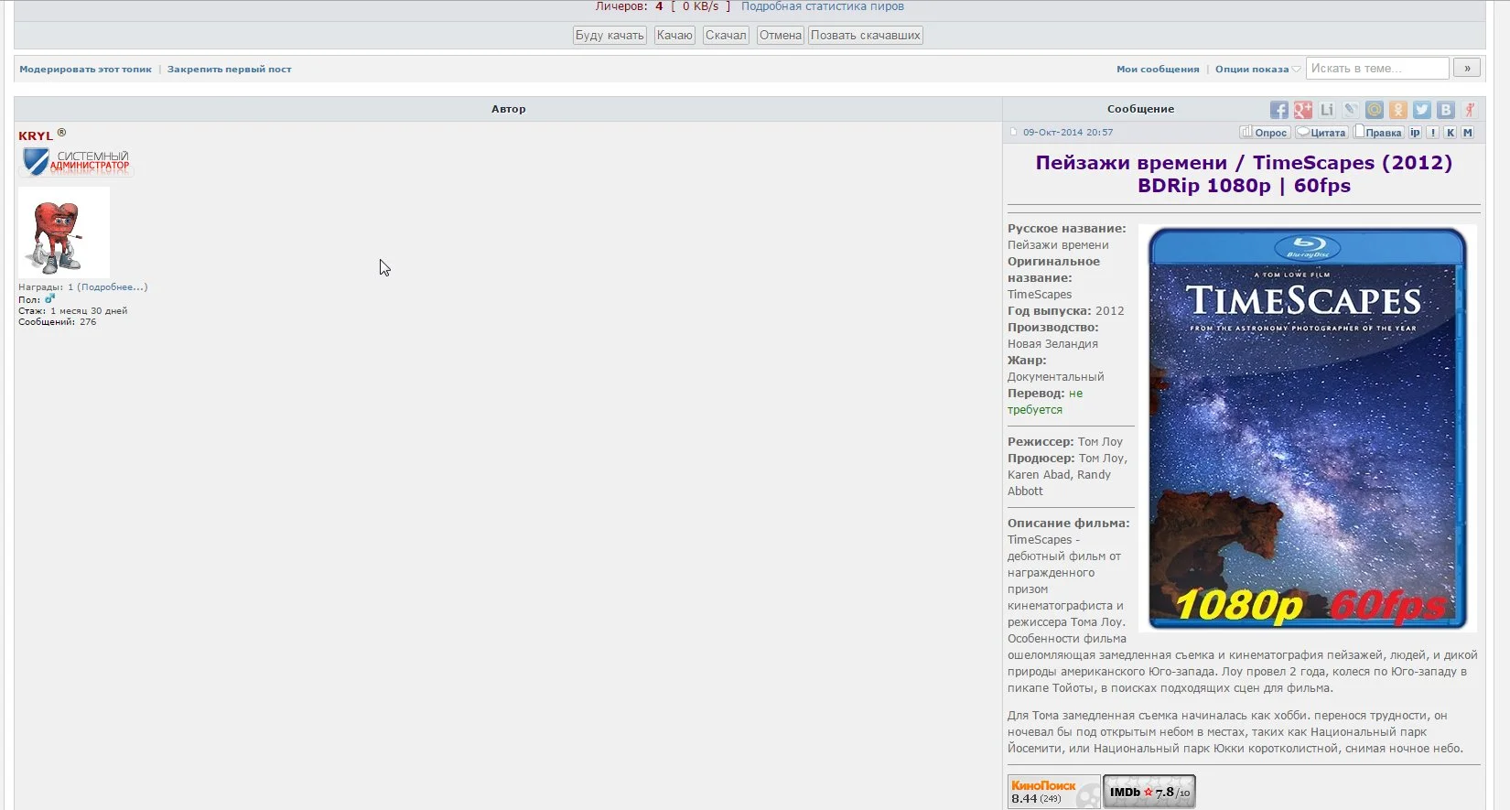Screen dimensions: 1510x810
Task: Open the TimeScapes Blu-ray cover image
Action: coord(1307,428)
